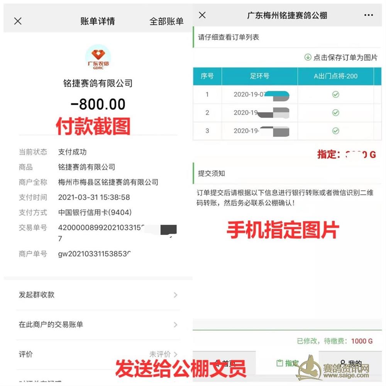Switch to the 我的 bottom tab
The height and width of the screenshot is (386, 386).
350,363
